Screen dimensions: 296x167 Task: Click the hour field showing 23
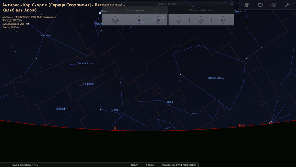(178, 20)
